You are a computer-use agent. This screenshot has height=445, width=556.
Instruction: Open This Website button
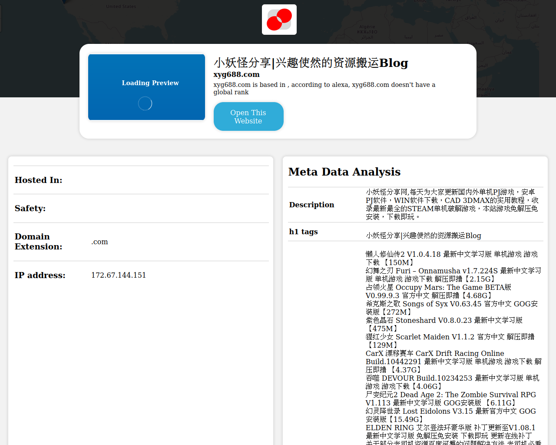248,116
